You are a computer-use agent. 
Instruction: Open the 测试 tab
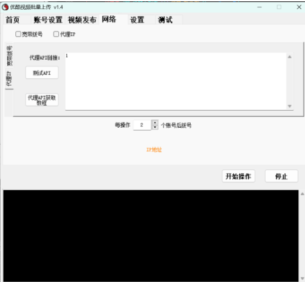coord(165,20)
